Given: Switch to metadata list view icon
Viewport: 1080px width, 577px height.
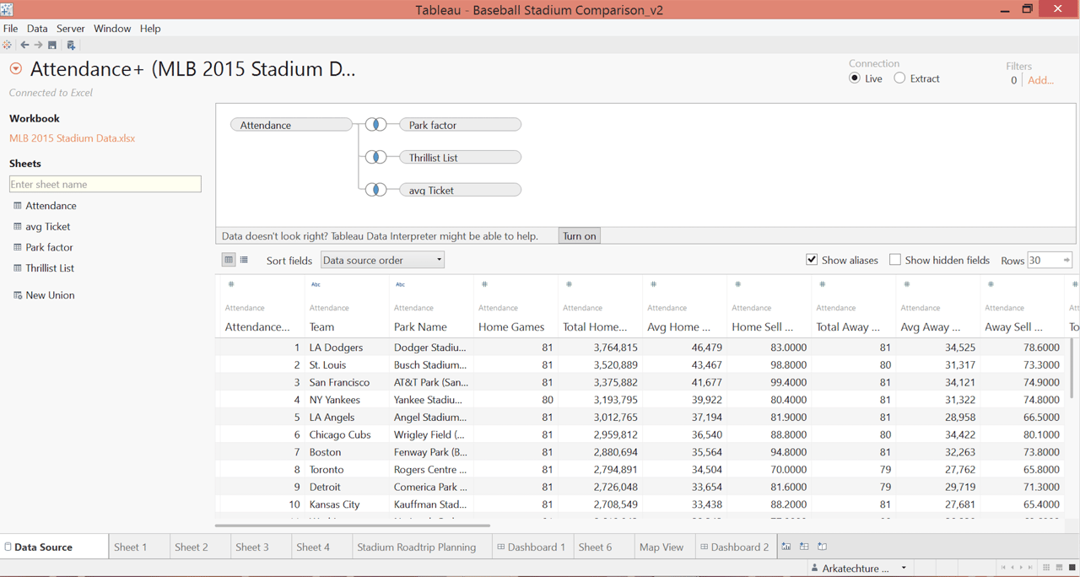Looking at the screenshot, I should pyautogui.click(x=244, y=260).
